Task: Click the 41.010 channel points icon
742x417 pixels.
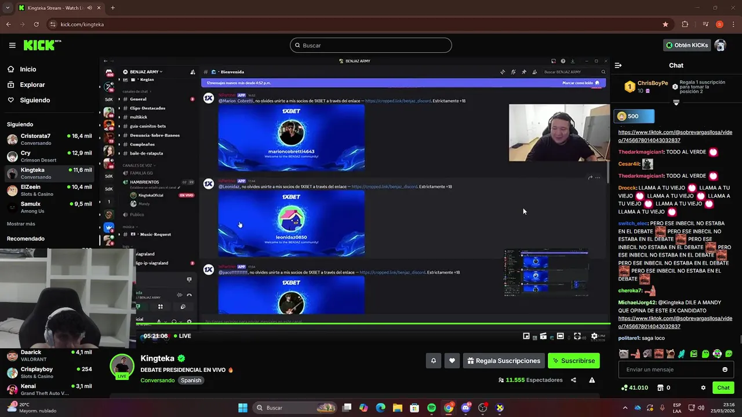Action: point(624,387)
